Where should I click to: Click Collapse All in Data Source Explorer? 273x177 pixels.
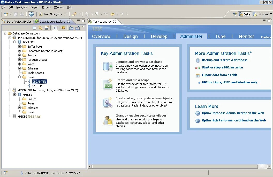[34, 28]
